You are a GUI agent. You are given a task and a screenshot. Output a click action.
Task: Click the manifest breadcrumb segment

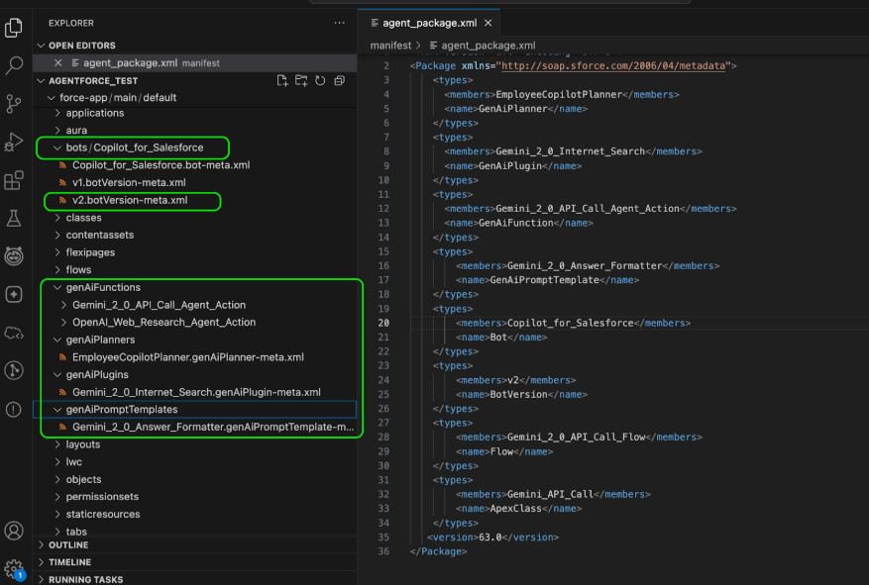pos(390,46)
